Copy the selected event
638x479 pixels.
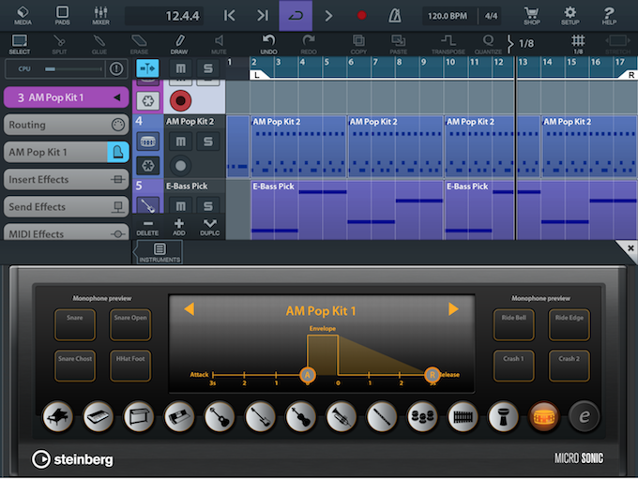358,44
